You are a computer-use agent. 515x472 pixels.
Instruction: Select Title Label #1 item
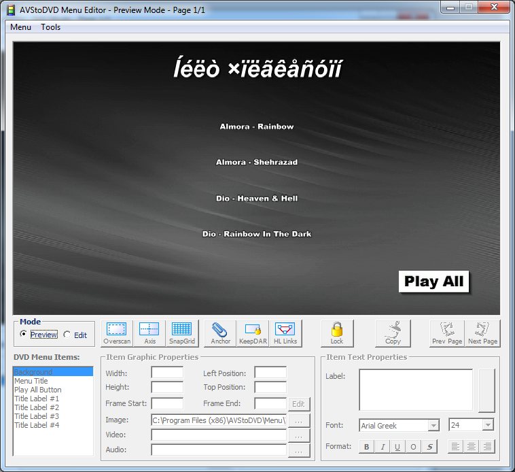[53, 399]
